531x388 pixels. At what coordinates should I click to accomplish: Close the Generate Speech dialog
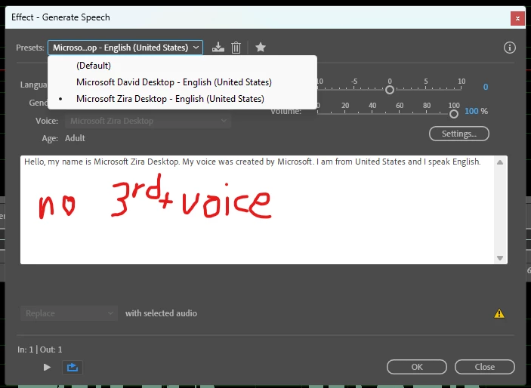pos(517,19)
